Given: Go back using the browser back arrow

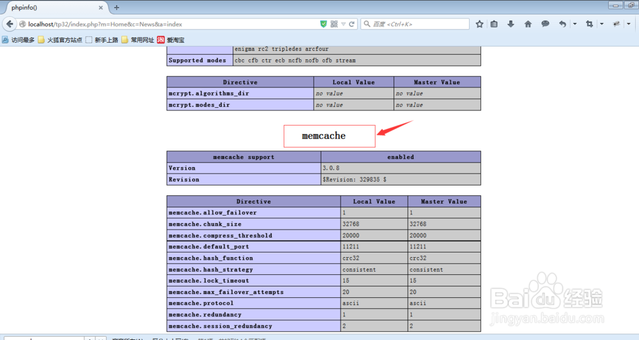Looking at the screenshot, I should pos(10,24).
